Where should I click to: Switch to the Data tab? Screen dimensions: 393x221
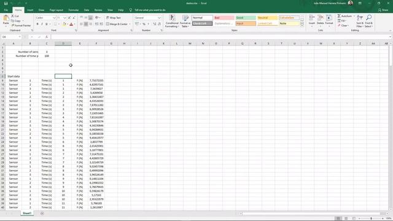pos(87,10)
